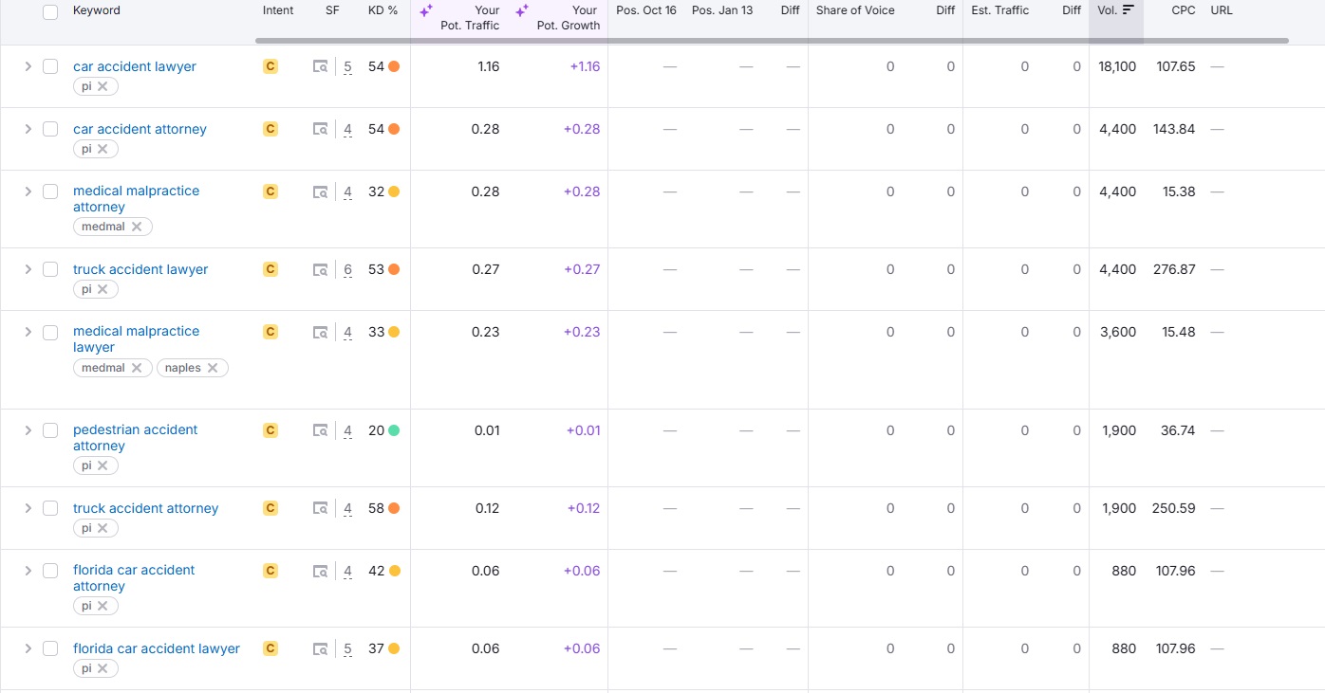Remove medmal tag from medical malpractice attorney
Screen dimensions: 1325x693
click(x=137, y=227)
